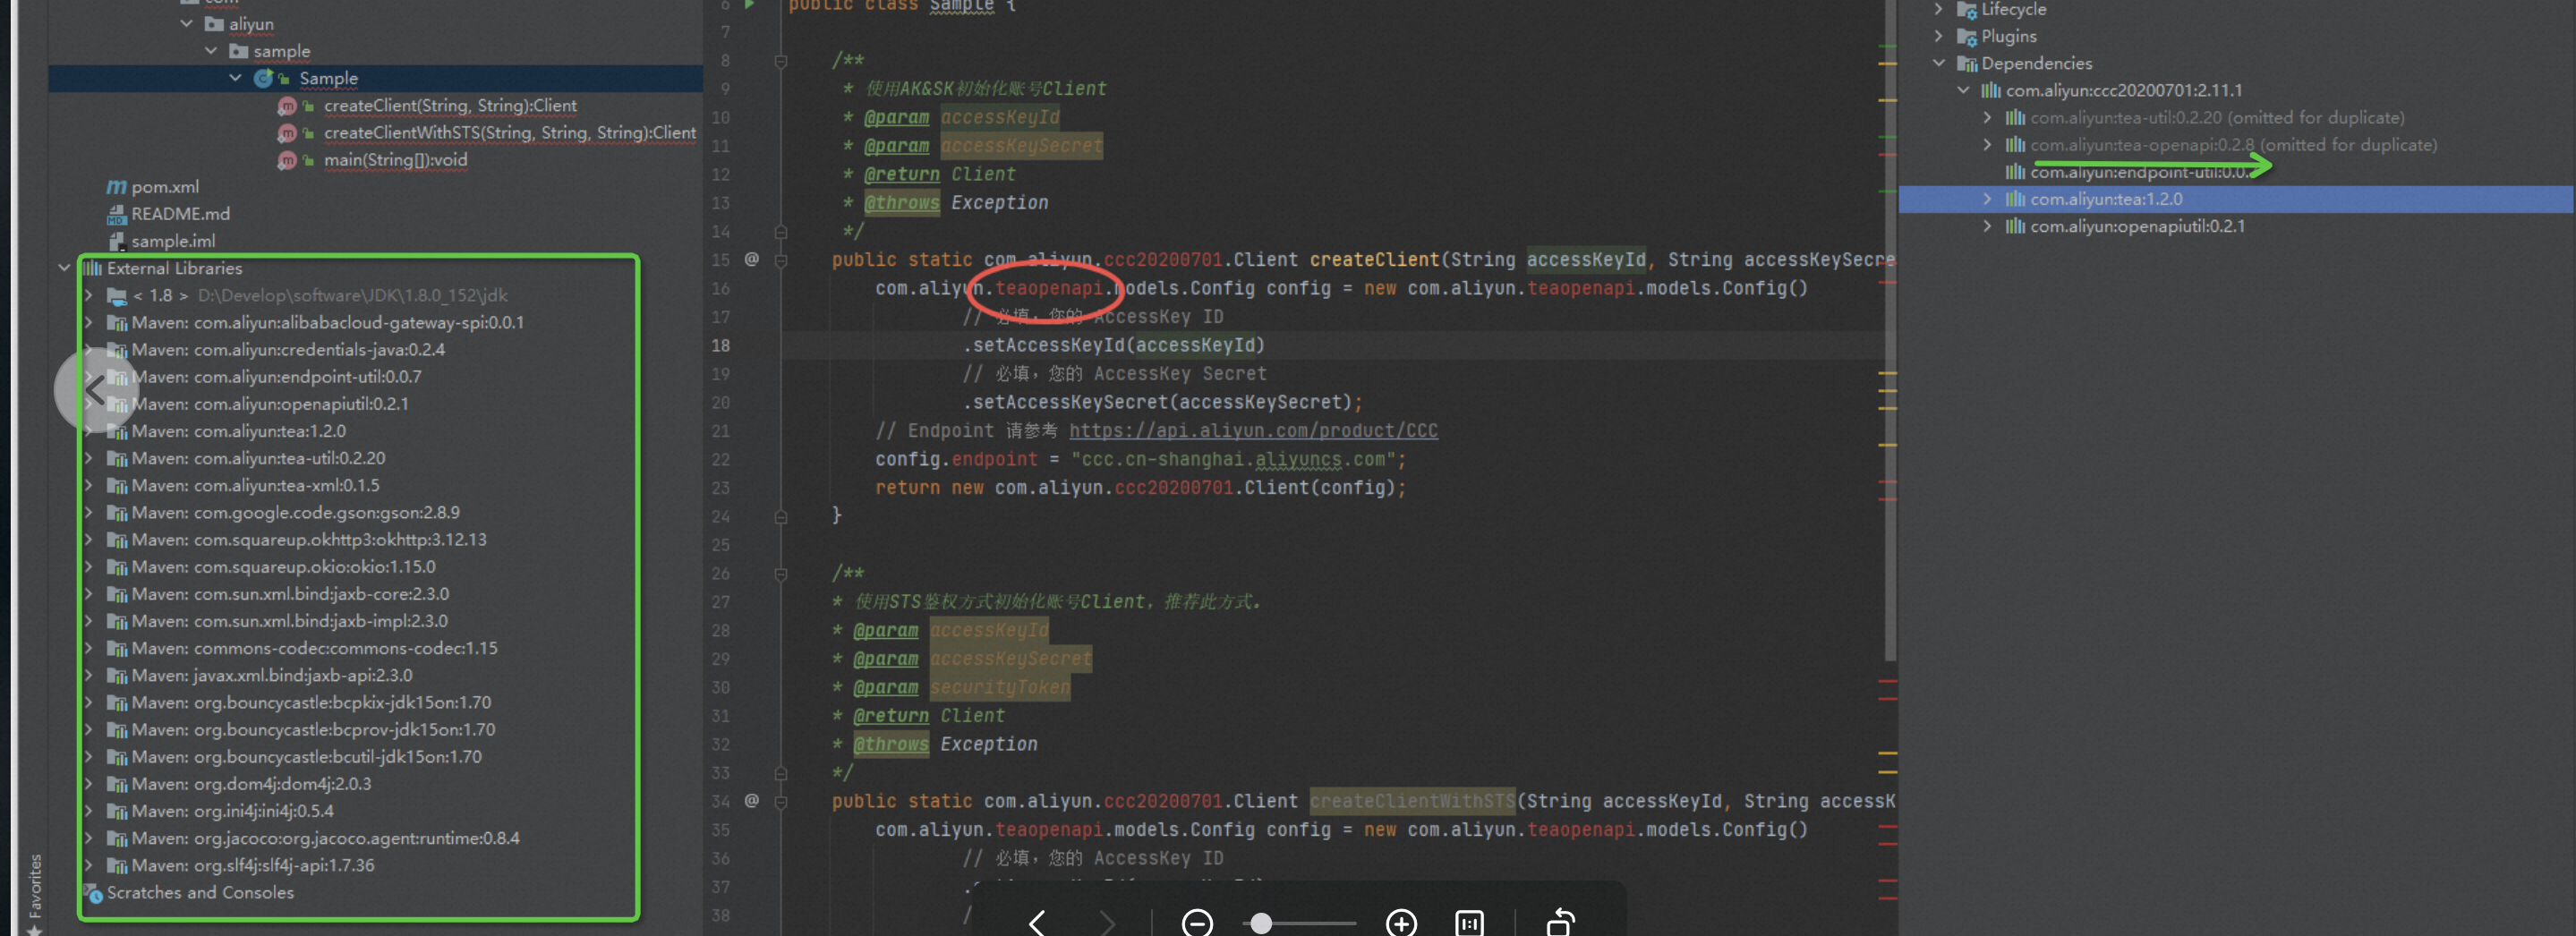Select main(String[]):void method node
2576x936 pixels.
coord(395,159)
